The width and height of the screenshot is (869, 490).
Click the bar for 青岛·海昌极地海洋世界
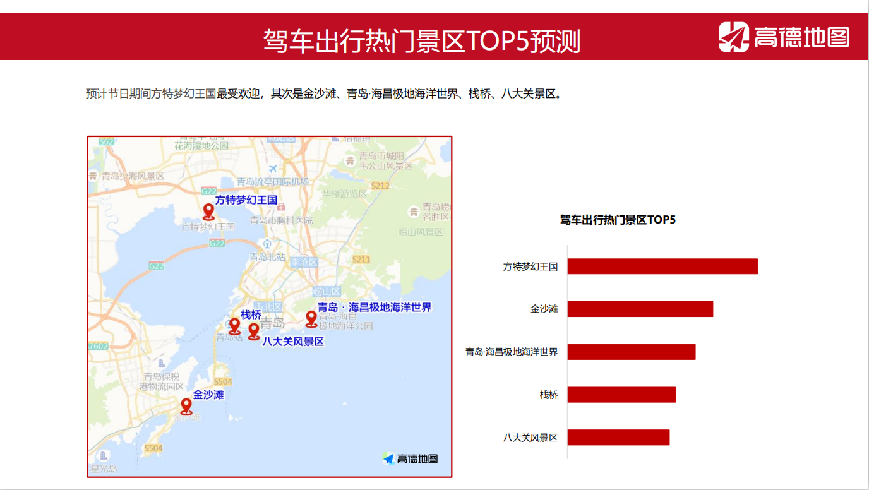click(x=632, y=352)
